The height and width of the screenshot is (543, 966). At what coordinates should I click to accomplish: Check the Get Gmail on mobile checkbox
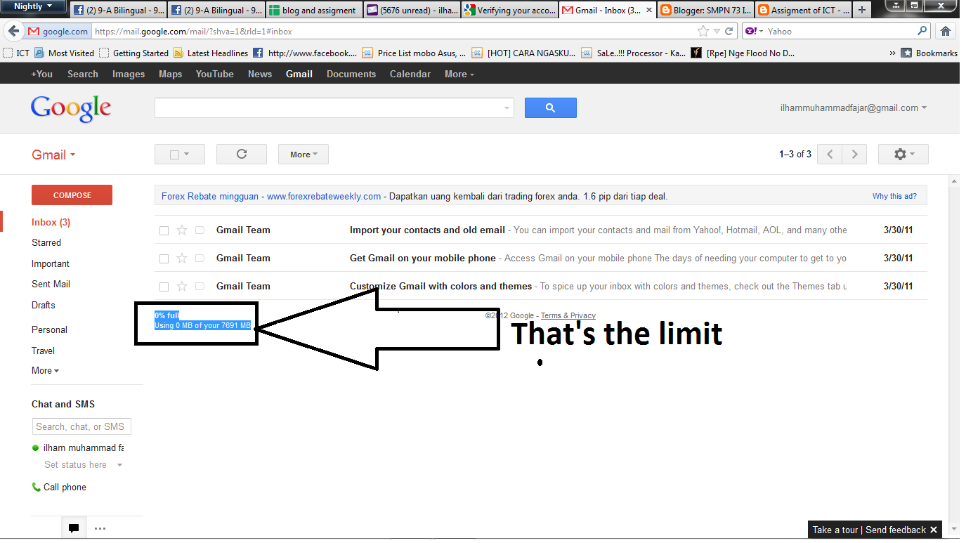(164, 259)
